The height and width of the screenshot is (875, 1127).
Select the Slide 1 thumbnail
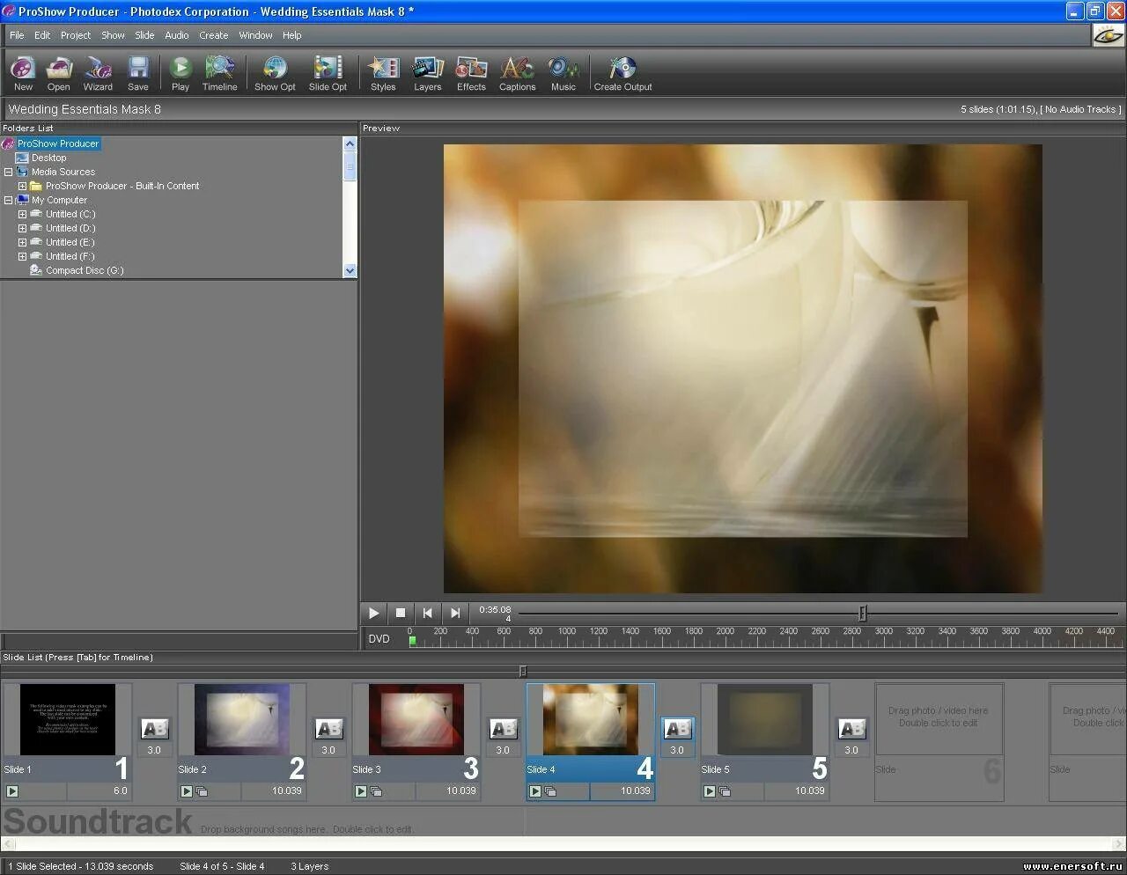pyautogui.click(x=68, y=720)
